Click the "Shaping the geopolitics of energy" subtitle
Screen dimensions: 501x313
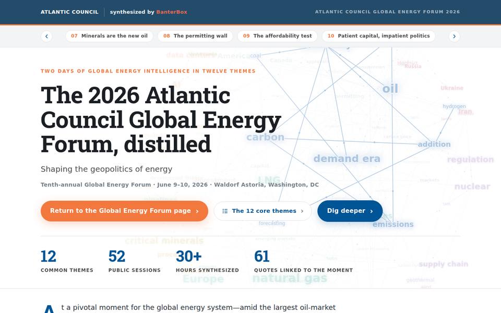click(x=106, y=169)
